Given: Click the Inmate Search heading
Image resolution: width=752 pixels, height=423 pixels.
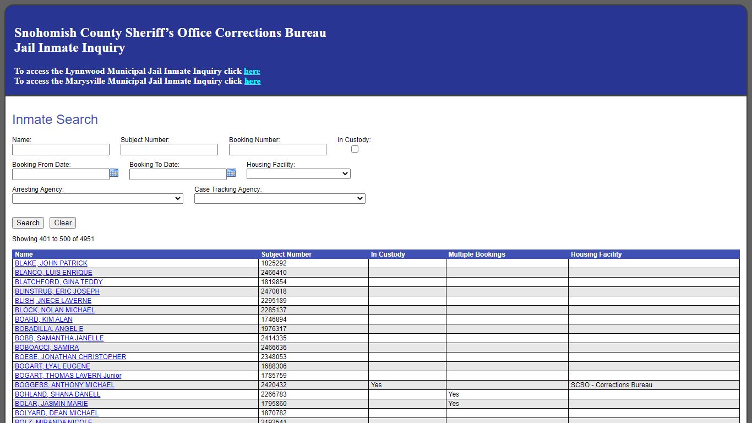Looking at the screenshot, I should [55, 120].
